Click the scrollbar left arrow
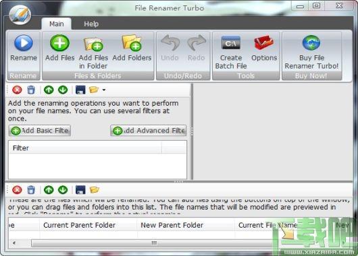The image size is (358, 256). [x=14, y=243]
